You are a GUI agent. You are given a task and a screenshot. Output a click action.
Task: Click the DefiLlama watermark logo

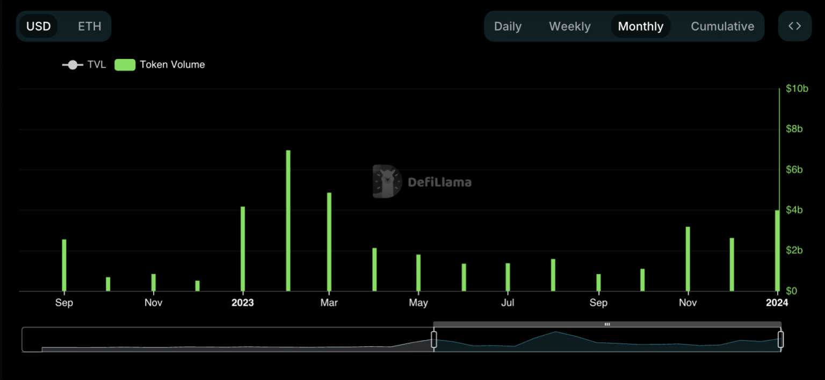pyautogui.click(x=422, y=182)
